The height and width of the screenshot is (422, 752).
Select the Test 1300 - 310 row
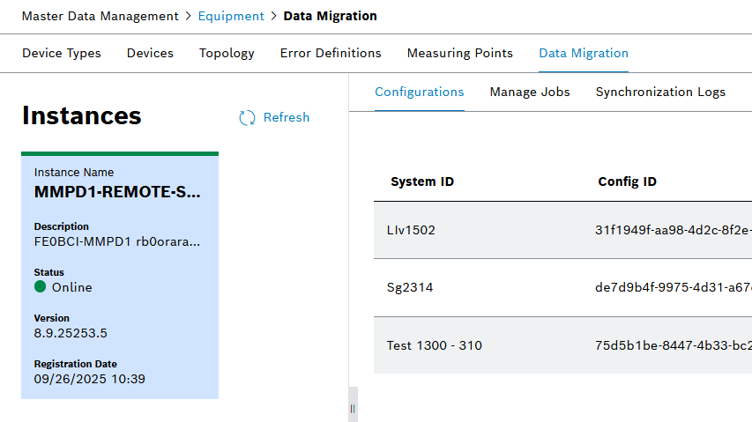pos(563,345)
